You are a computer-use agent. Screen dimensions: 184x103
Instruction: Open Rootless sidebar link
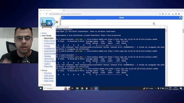coord(47,56)
